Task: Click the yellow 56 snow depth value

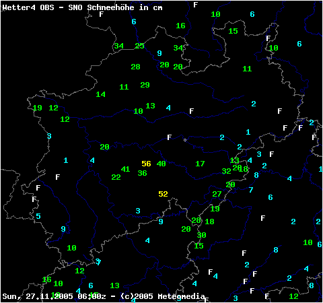Action: click(x=146, y=164)
